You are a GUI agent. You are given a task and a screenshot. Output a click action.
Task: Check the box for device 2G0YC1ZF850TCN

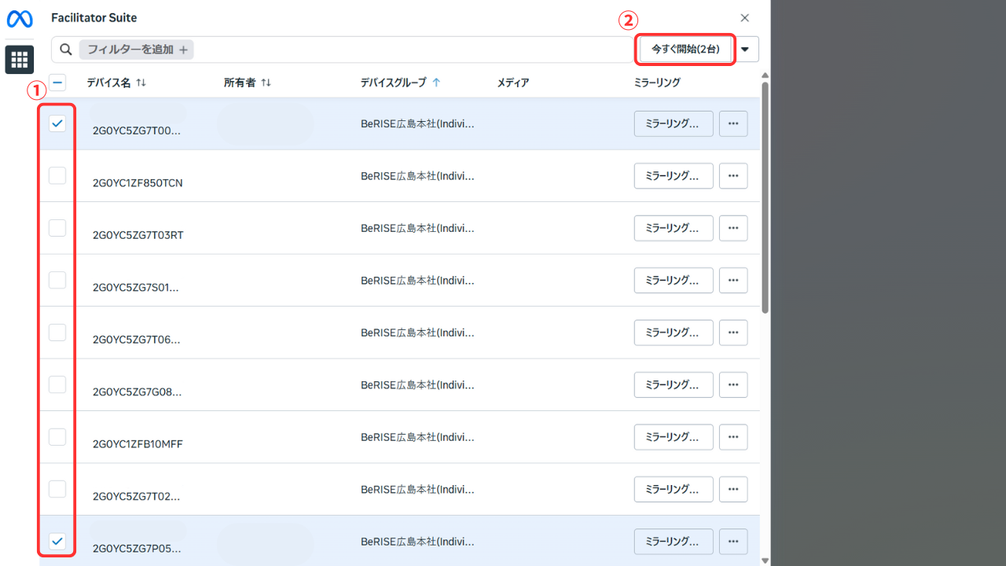tap(57, 175)
